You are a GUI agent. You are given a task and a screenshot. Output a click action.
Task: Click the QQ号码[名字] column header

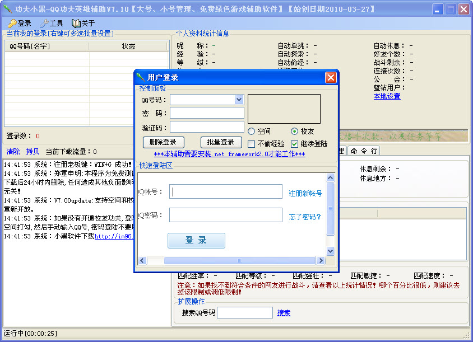pos(47,46)
